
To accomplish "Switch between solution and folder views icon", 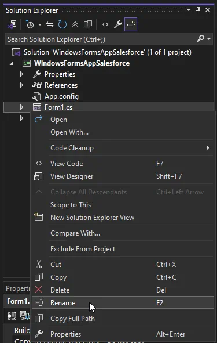I will [x=12, y=24].
